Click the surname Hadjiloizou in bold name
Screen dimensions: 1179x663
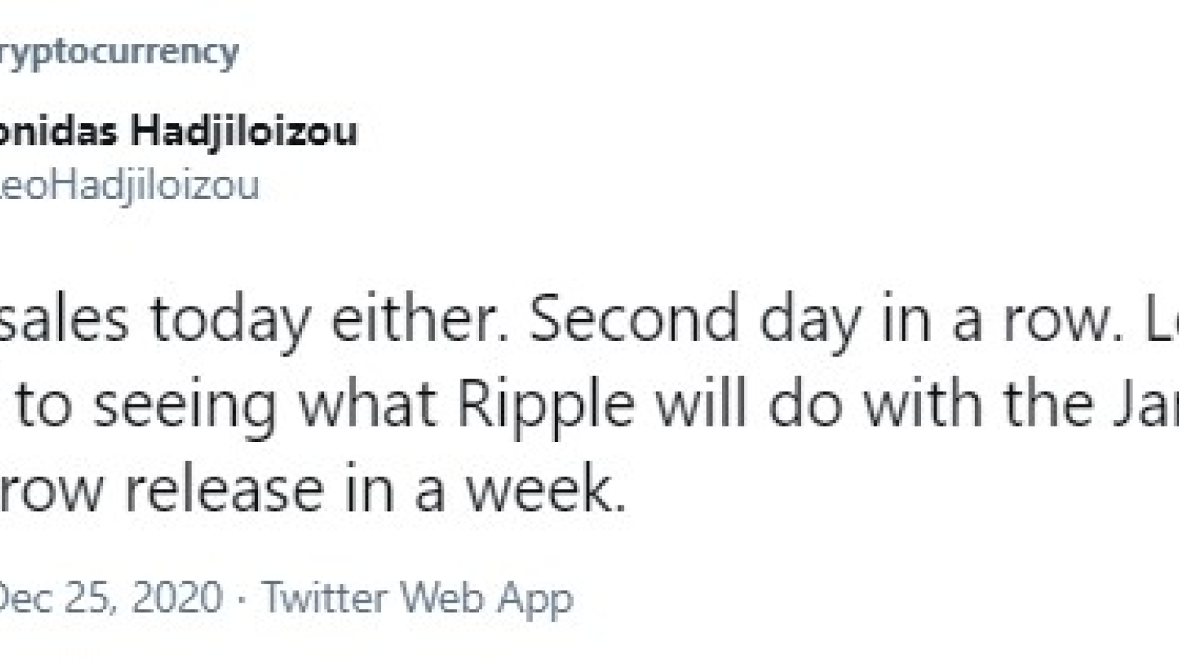(x=243, y=132)
